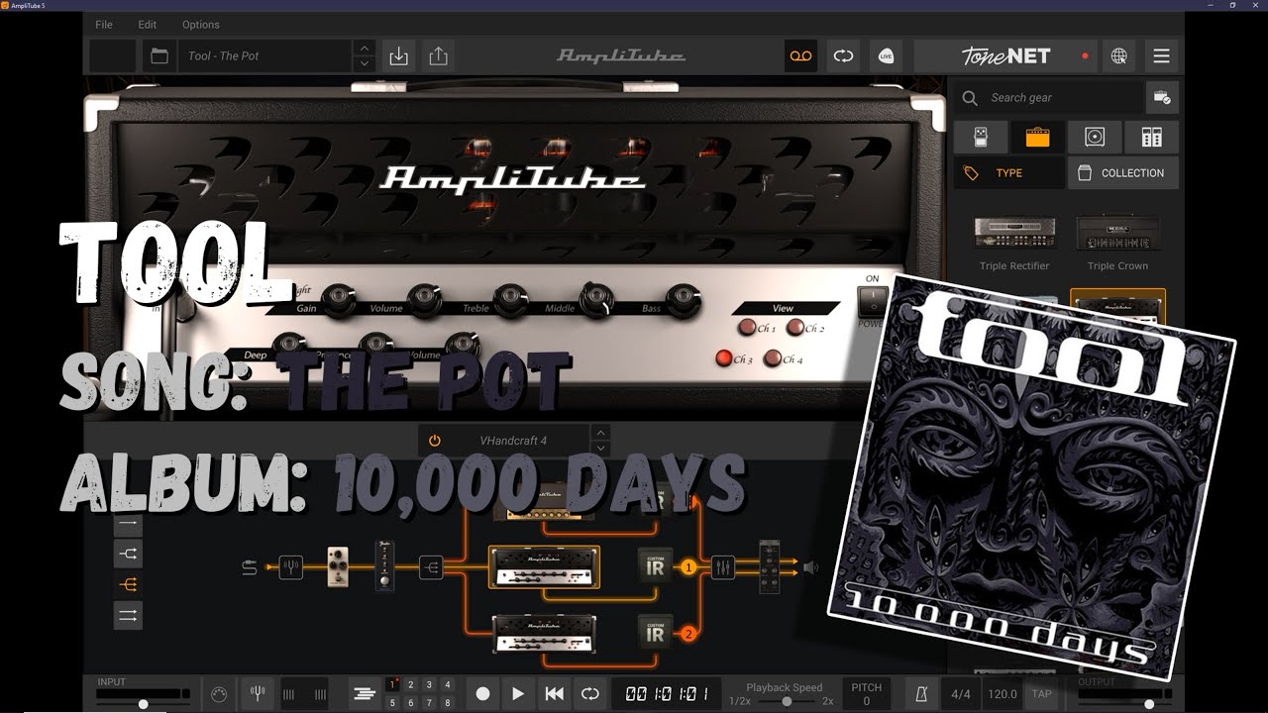Select the rack unit after the mixer

point(769,567)
